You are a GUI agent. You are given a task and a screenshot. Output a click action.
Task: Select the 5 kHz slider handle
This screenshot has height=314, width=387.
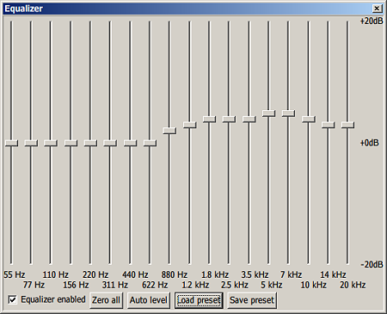pos(268,114)
